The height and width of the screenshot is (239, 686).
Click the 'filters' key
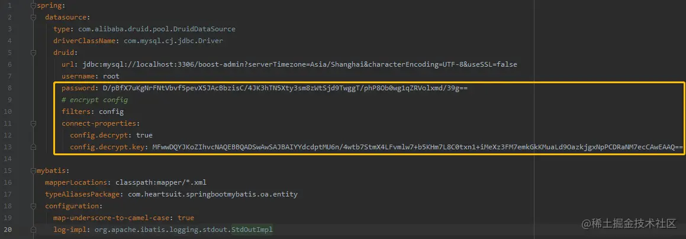coord(76,112)
